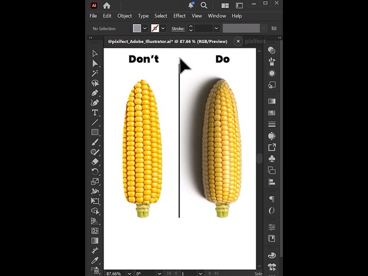The height and width of the screenshot is (276, 368).
Task: Open the notifications bell
Action: coord(191,5)
